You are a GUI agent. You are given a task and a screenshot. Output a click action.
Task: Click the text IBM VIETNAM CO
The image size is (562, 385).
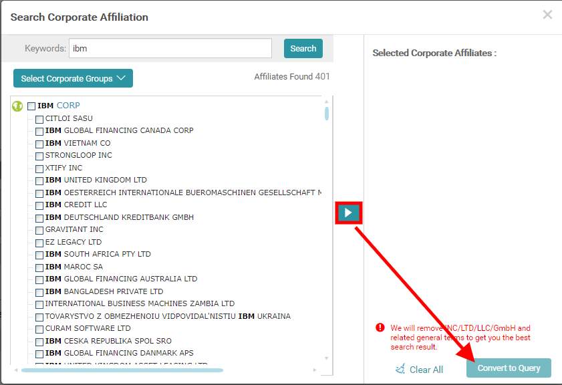(x=78, y=143)
